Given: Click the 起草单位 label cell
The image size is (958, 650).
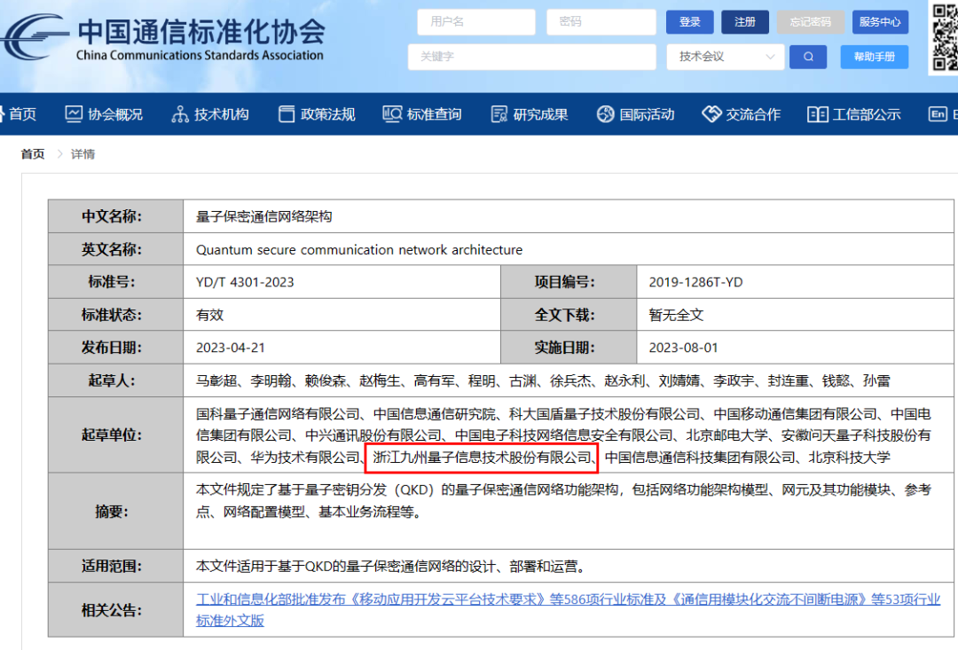Looking at the screenshot, I should pyautogui.click(x=115, y=435).
